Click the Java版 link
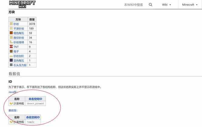The width and height of the screenshot is (202, 127). tap(13, 92)
